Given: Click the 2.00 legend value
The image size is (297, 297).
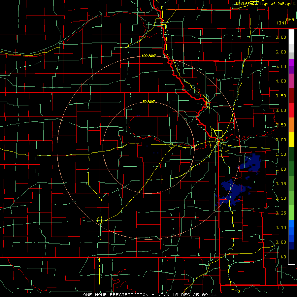Looking at the screenshot, I should point(281,140).
